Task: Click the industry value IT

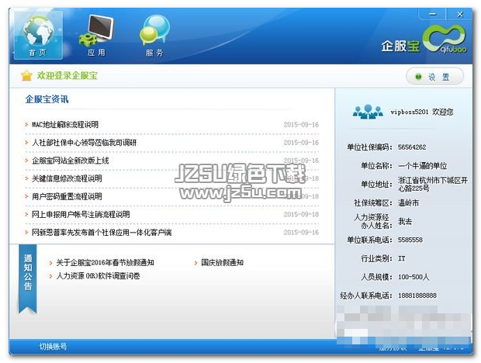Action: [402, 258]
